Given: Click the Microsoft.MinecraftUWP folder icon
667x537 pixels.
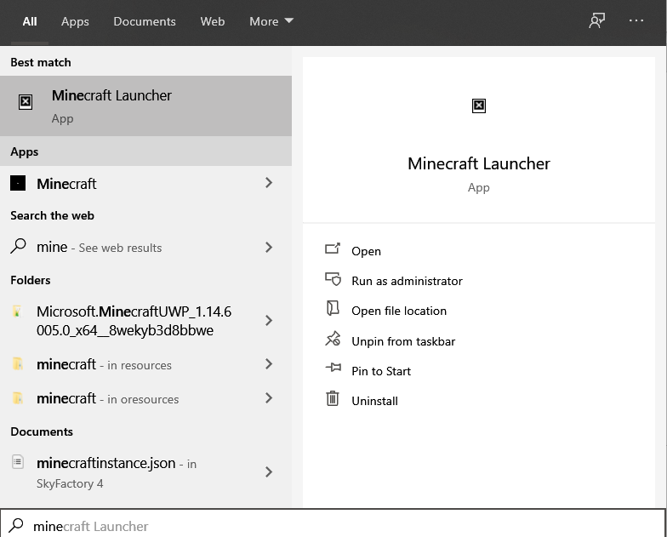Looking at the screenshot, I should (17, 311).
